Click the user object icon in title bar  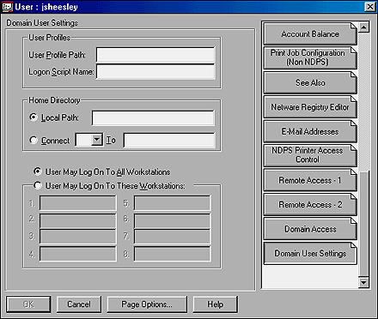tap(8, 7)
